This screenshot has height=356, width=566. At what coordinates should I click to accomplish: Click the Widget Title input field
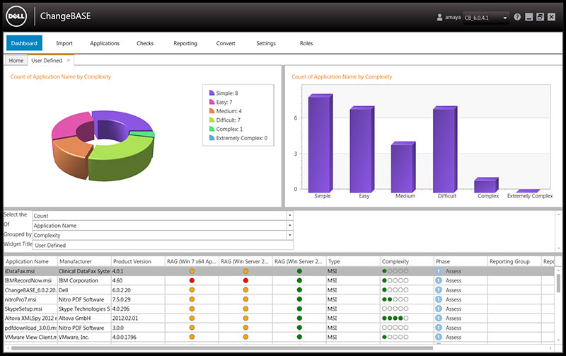pos(163,245)
